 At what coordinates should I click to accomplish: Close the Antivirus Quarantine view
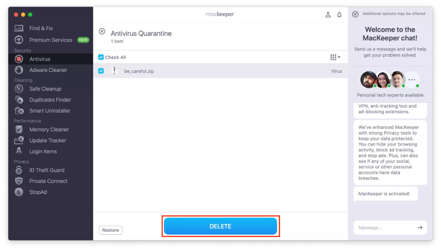click(x=102, y=31)
